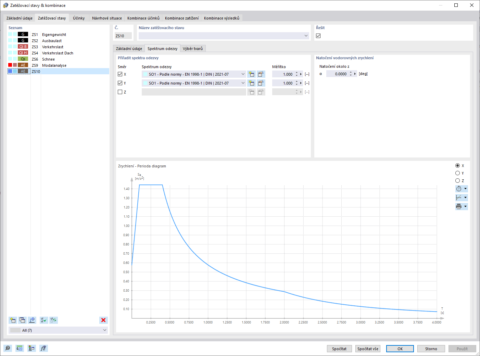
Task: Delete selected load case with red X
Action: (x=103, y=320)
